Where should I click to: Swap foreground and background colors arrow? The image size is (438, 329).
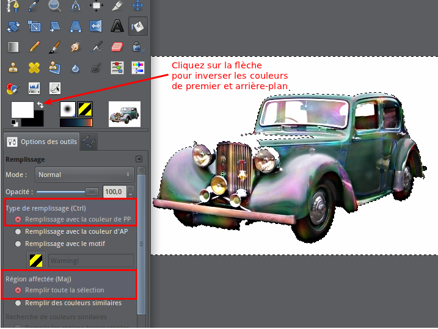(x=40, y=106)
